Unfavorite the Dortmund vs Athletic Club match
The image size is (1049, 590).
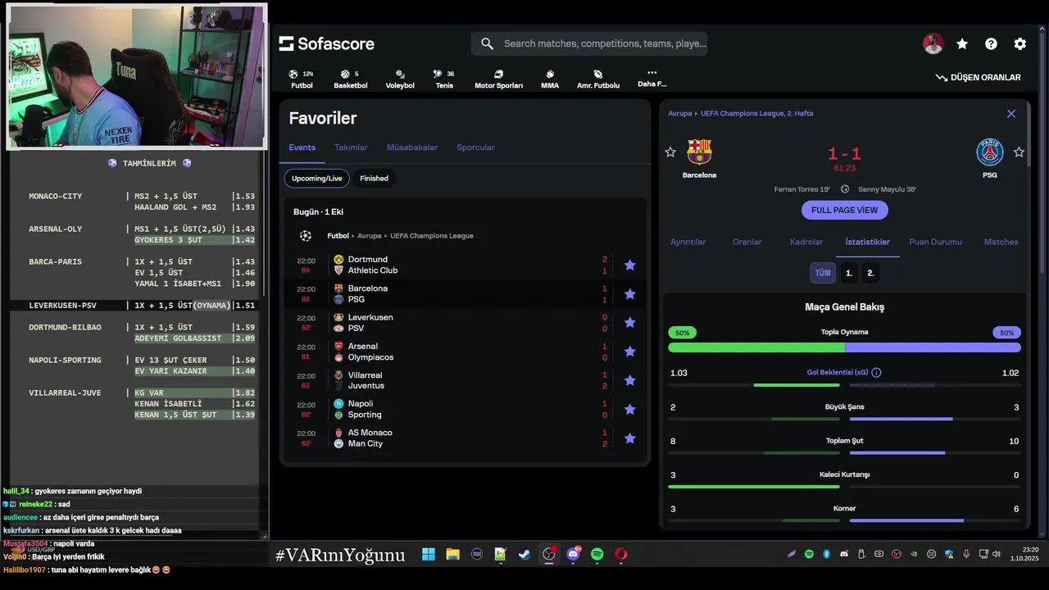pos(629,265)
